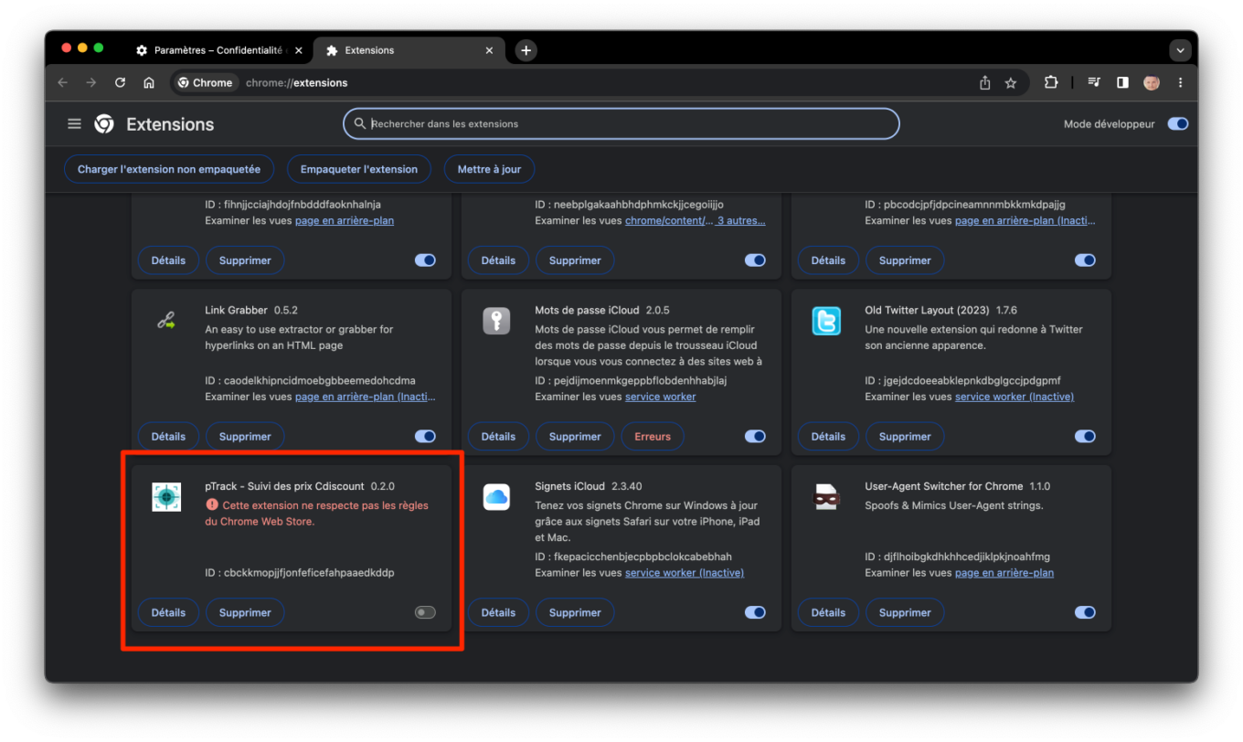The height and width of the screenshot is (742, 1243).
Task: Disable the Signets iCloud toggle
Action: [x=755, y=613]
